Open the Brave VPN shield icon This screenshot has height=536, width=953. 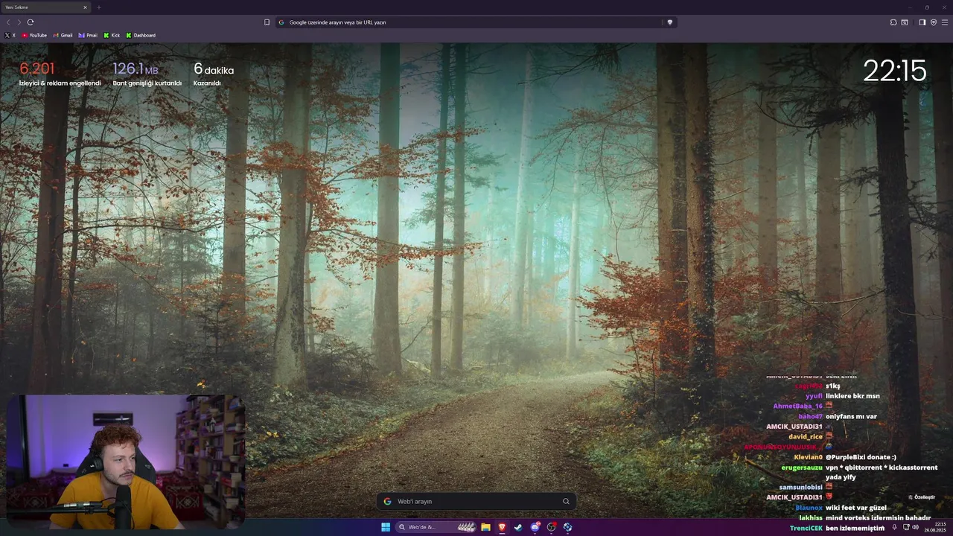tap(934, 22)
